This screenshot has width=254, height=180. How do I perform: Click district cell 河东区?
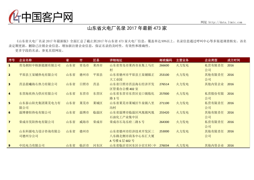tap(98, 146)
